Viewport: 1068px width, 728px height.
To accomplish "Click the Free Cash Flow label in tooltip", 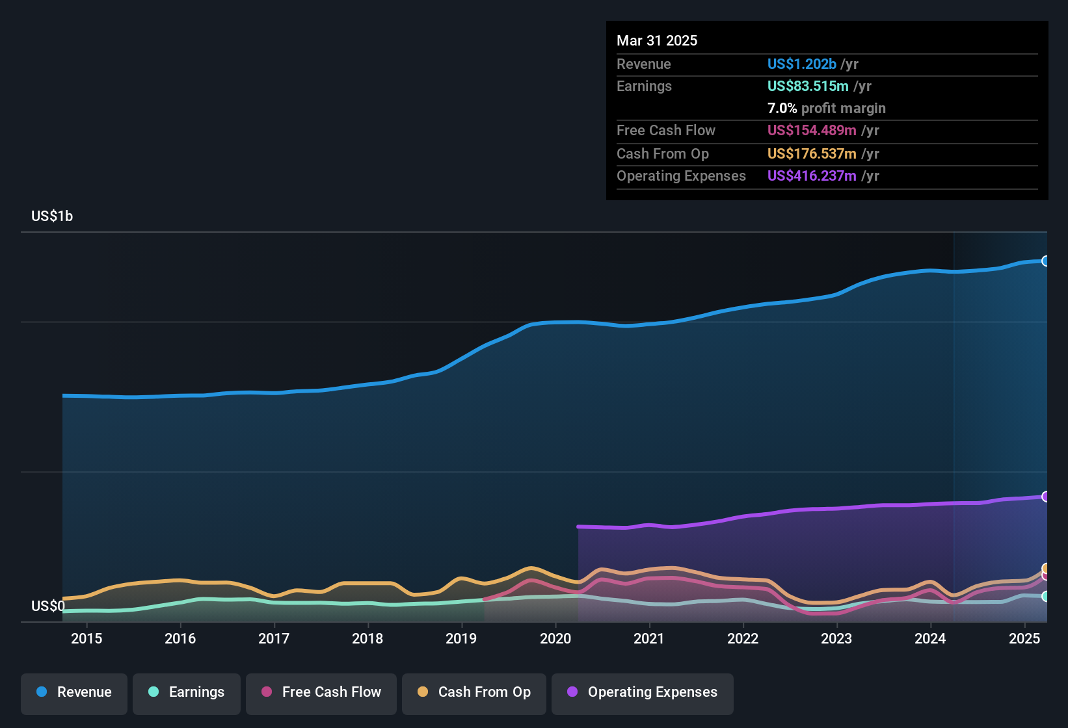I will 666,130.
